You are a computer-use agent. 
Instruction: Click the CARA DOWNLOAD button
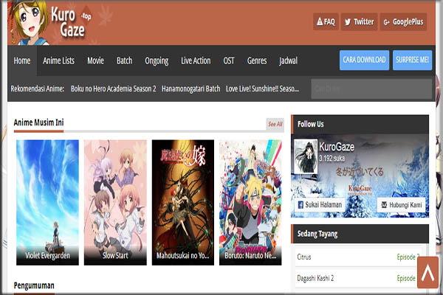[364, 60]
